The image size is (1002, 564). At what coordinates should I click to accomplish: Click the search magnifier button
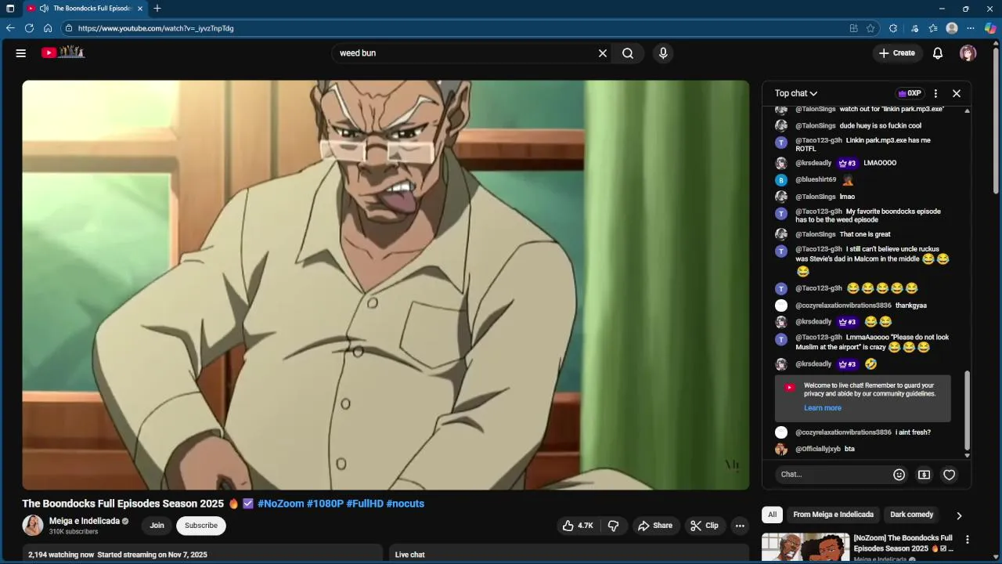point(628,53)
